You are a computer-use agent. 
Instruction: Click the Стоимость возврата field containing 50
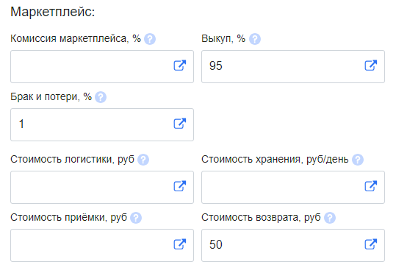293,246
